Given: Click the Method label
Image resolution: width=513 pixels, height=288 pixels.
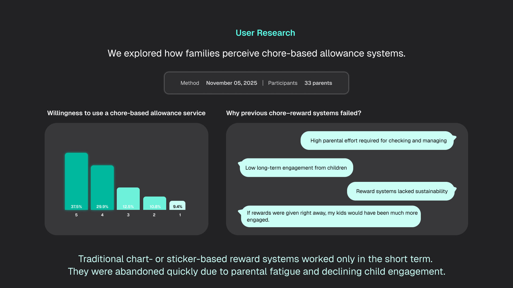Looking at the screenshot, I should 190,83.
